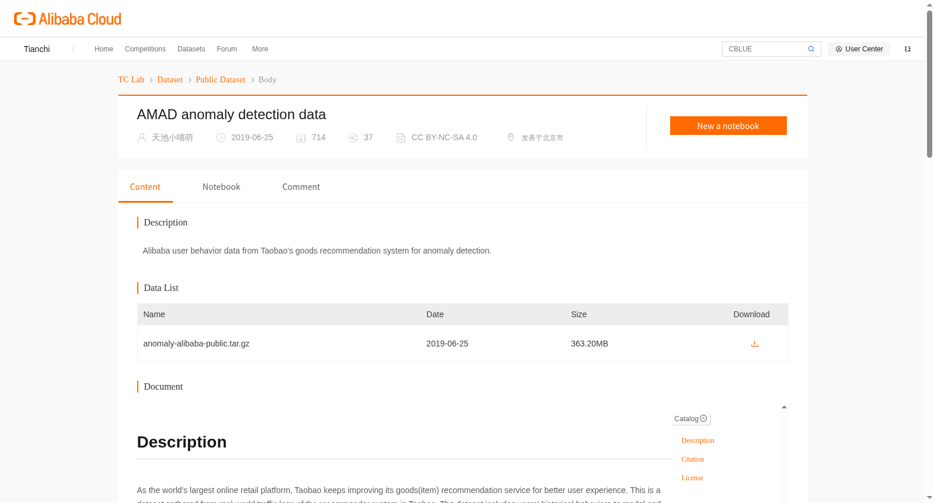This screenshot has height=503, width=934.
Task: Click the fullscreen icon beside User Center
Action: pos(908,49)
